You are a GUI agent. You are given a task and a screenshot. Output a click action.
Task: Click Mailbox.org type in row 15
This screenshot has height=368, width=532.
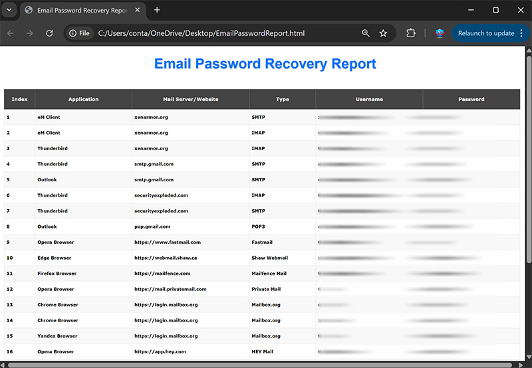tap(266, 336)
